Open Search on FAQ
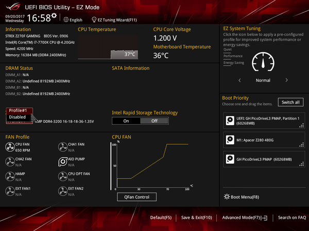This screenshot has height=231, width=309. pos(292,218)
